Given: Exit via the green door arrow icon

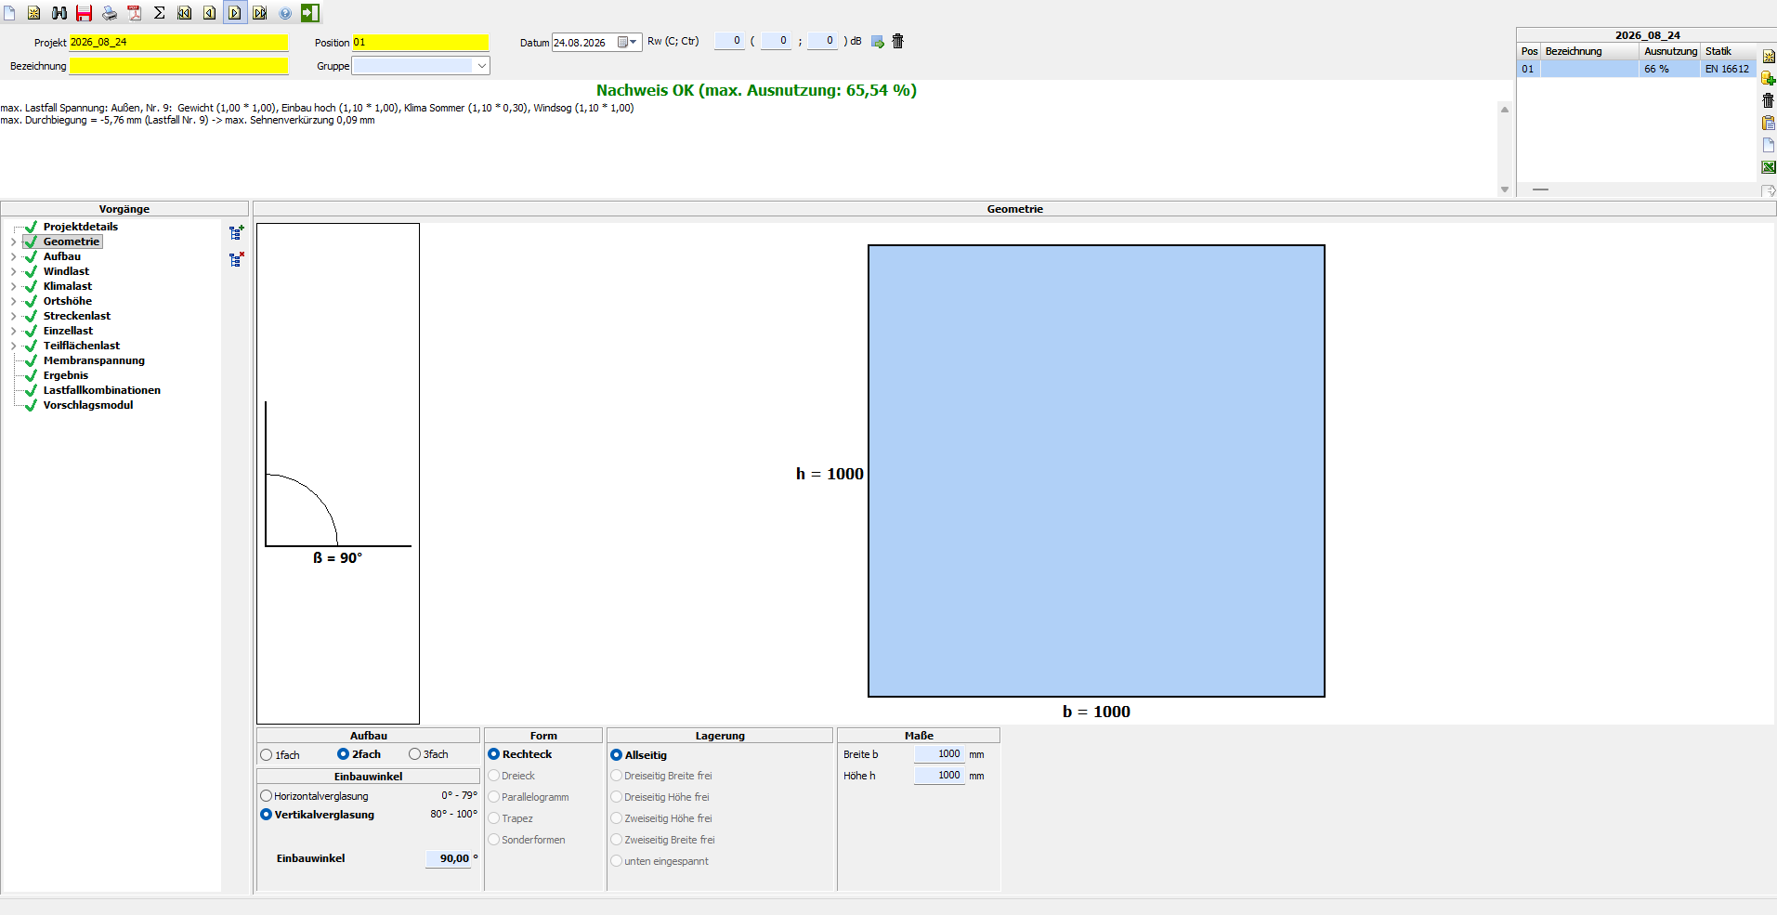Looking at the screenshot, I should tap(310, 13).
